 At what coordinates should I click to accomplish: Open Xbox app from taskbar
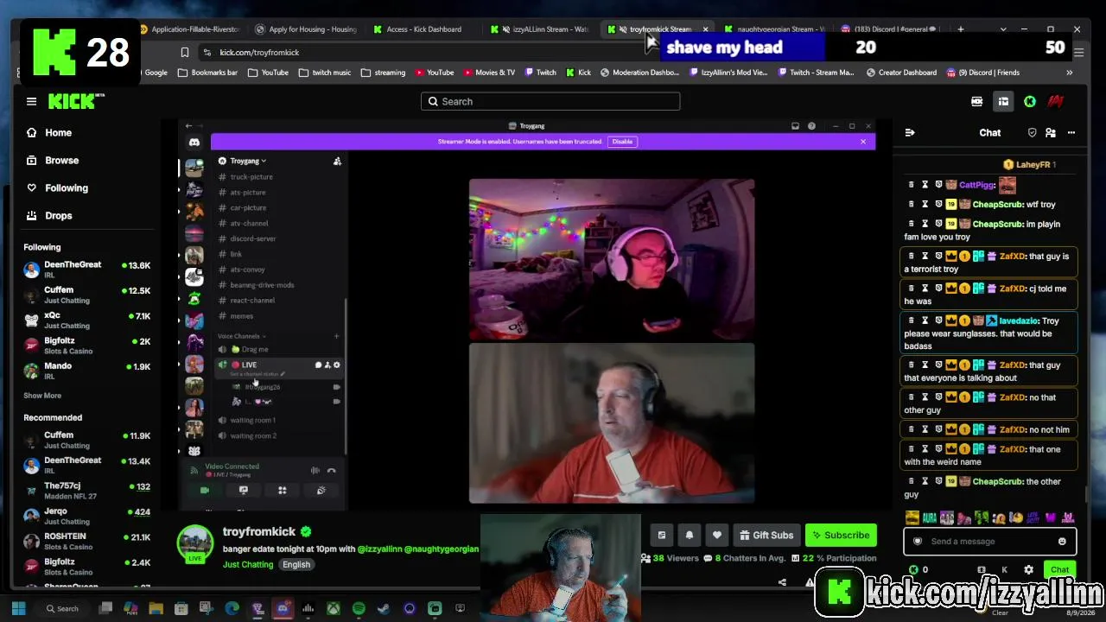click(334, 609)
